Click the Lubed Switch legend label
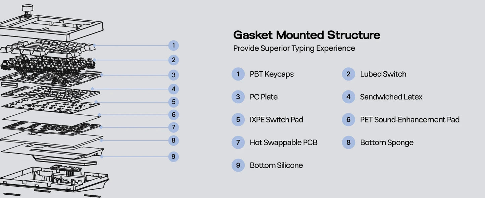 click(x=383, y=74)
